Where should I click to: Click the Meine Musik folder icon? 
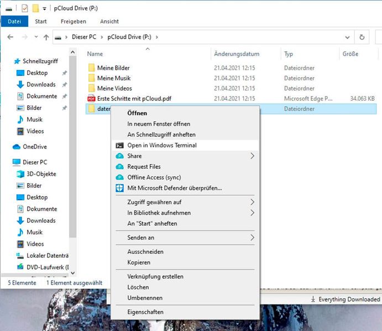pyautogui.click(x=91, y=78)
